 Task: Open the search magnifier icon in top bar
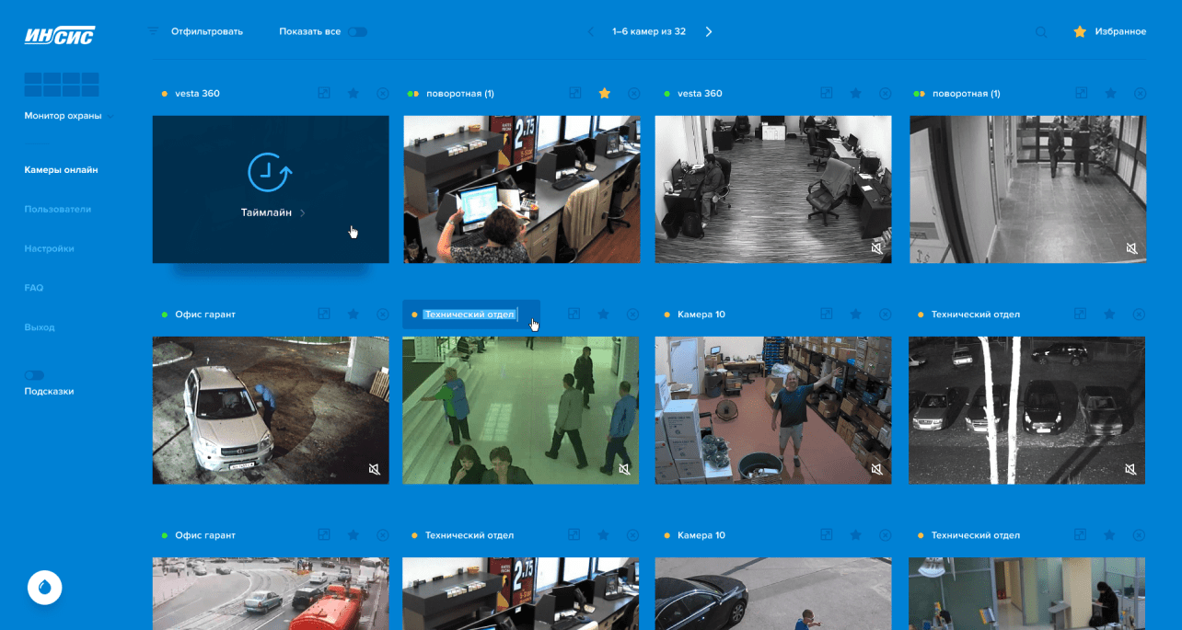(x=1041, y=32)
